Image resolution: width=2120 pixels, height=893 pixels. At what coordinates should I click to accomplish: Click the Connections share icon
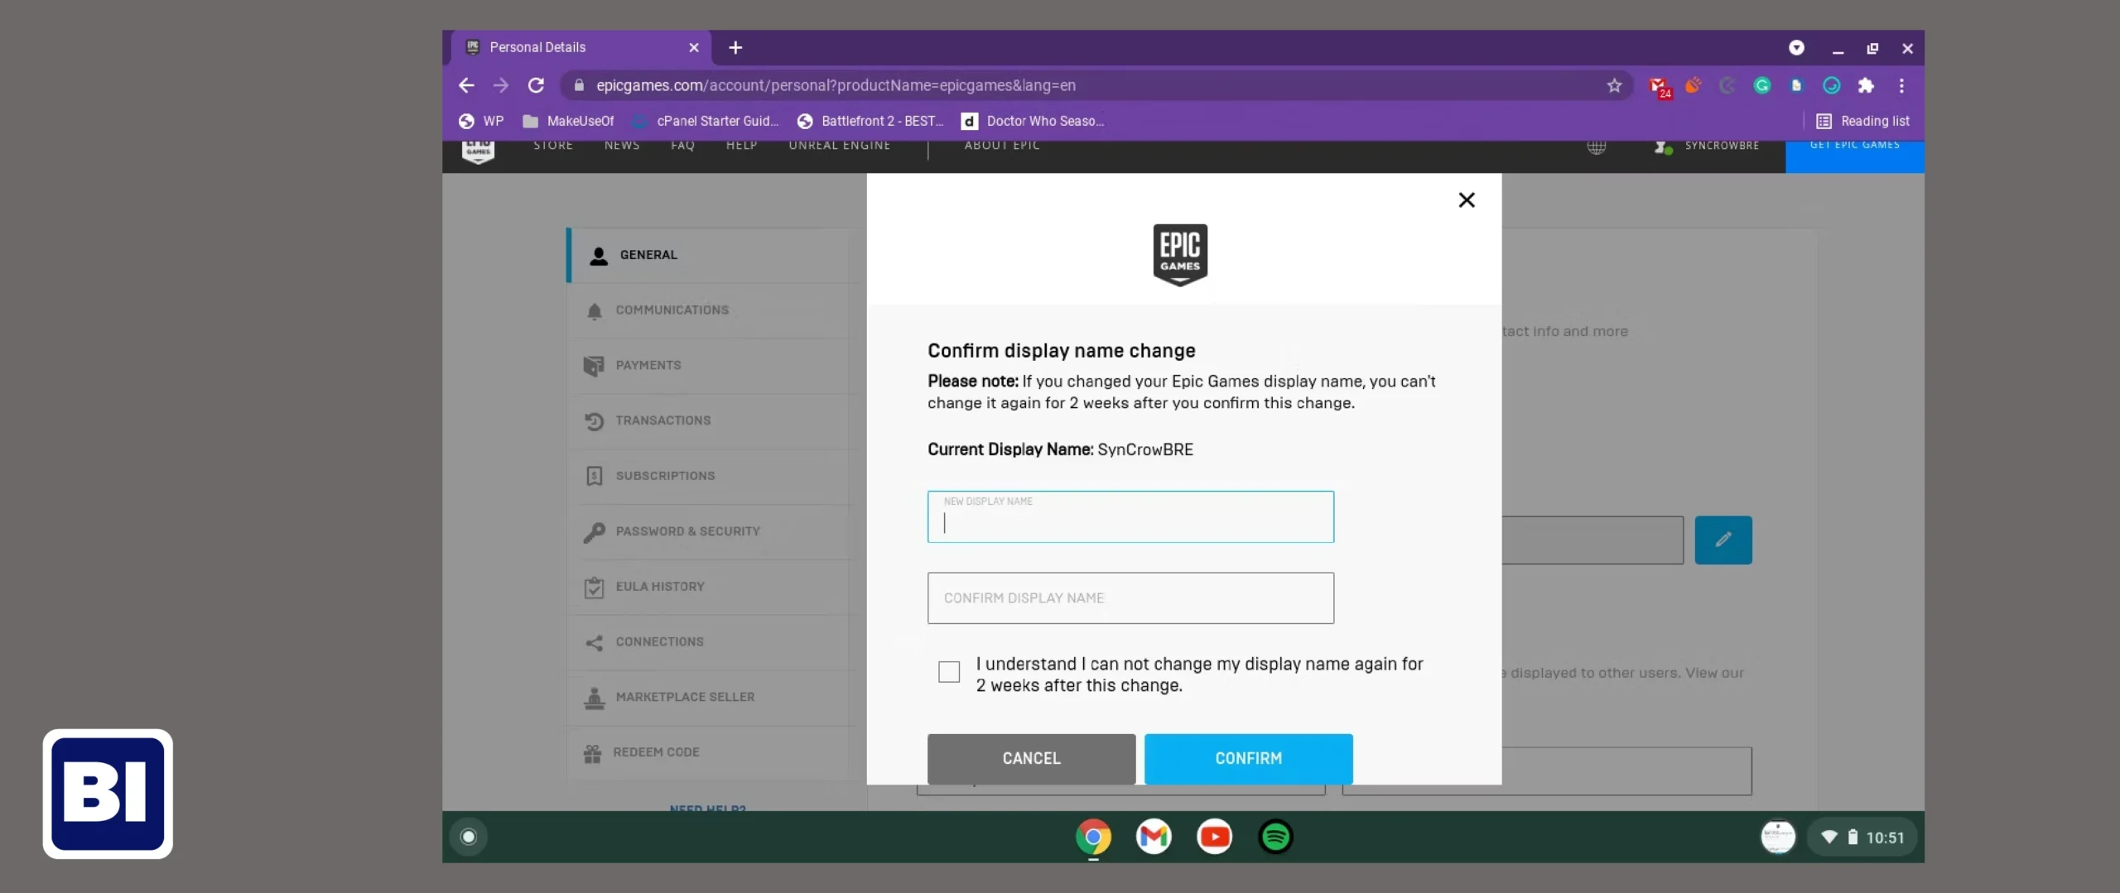[594, 643]
